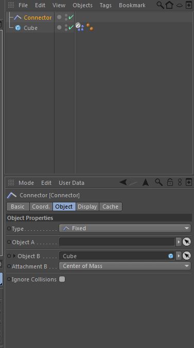
Task: Toggle the Type animation dot
Action: 9,228
